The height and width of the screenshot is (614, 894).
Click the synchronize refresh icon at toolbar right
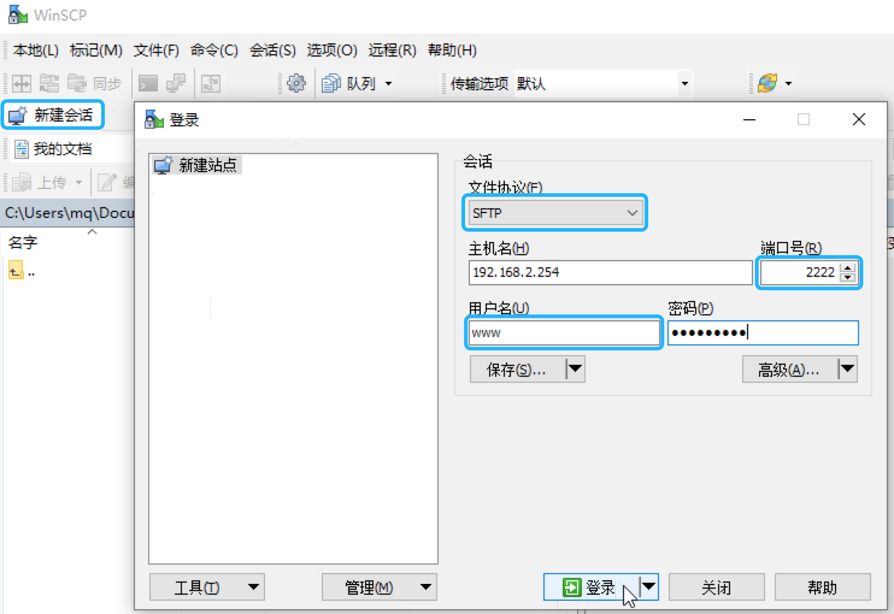tap(767, 83)
